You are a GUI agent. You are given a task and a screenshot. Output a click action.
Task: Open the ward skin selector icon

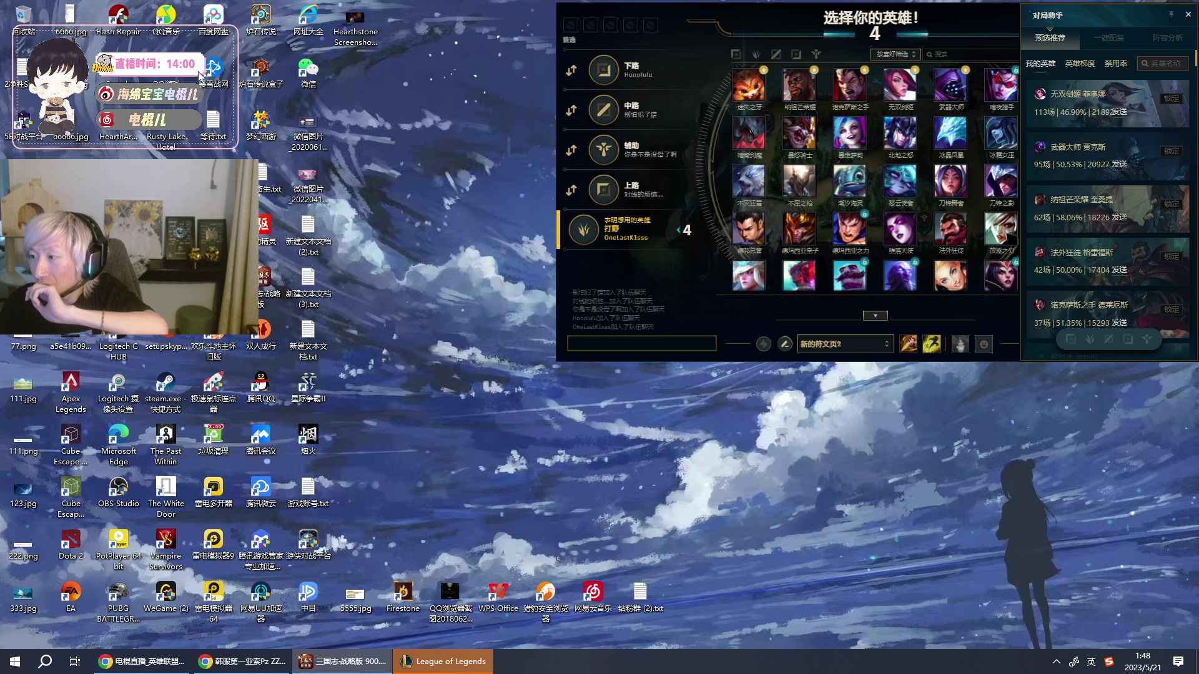click(x=960, y=344)
